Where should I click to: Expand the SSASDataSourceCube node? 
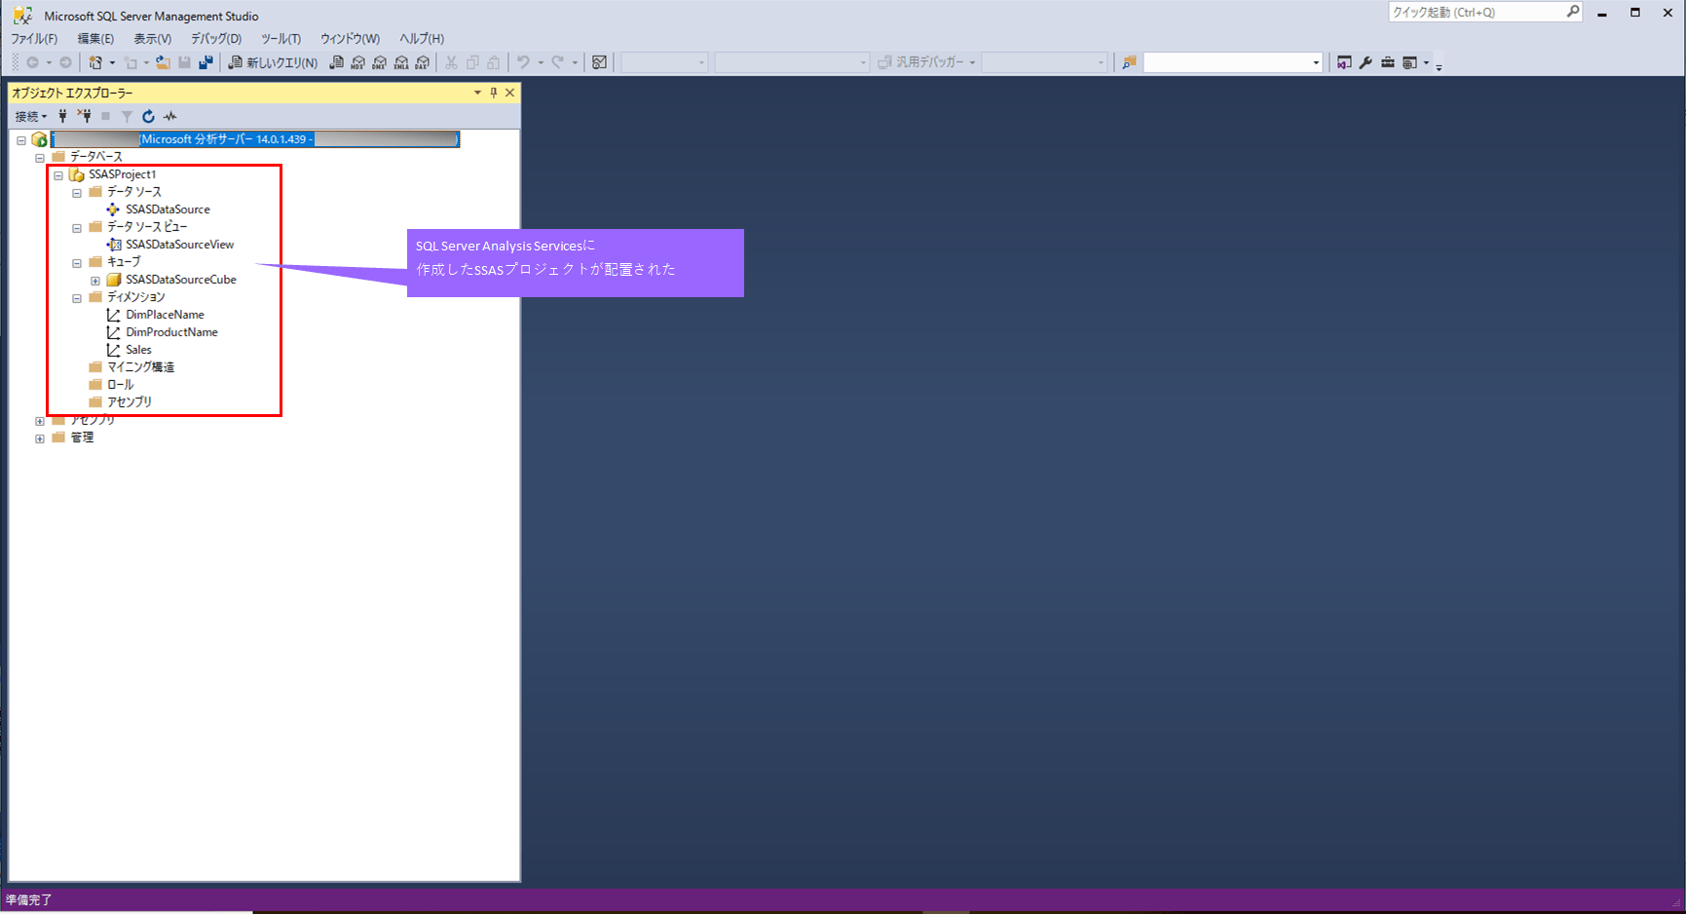[95, 281]
